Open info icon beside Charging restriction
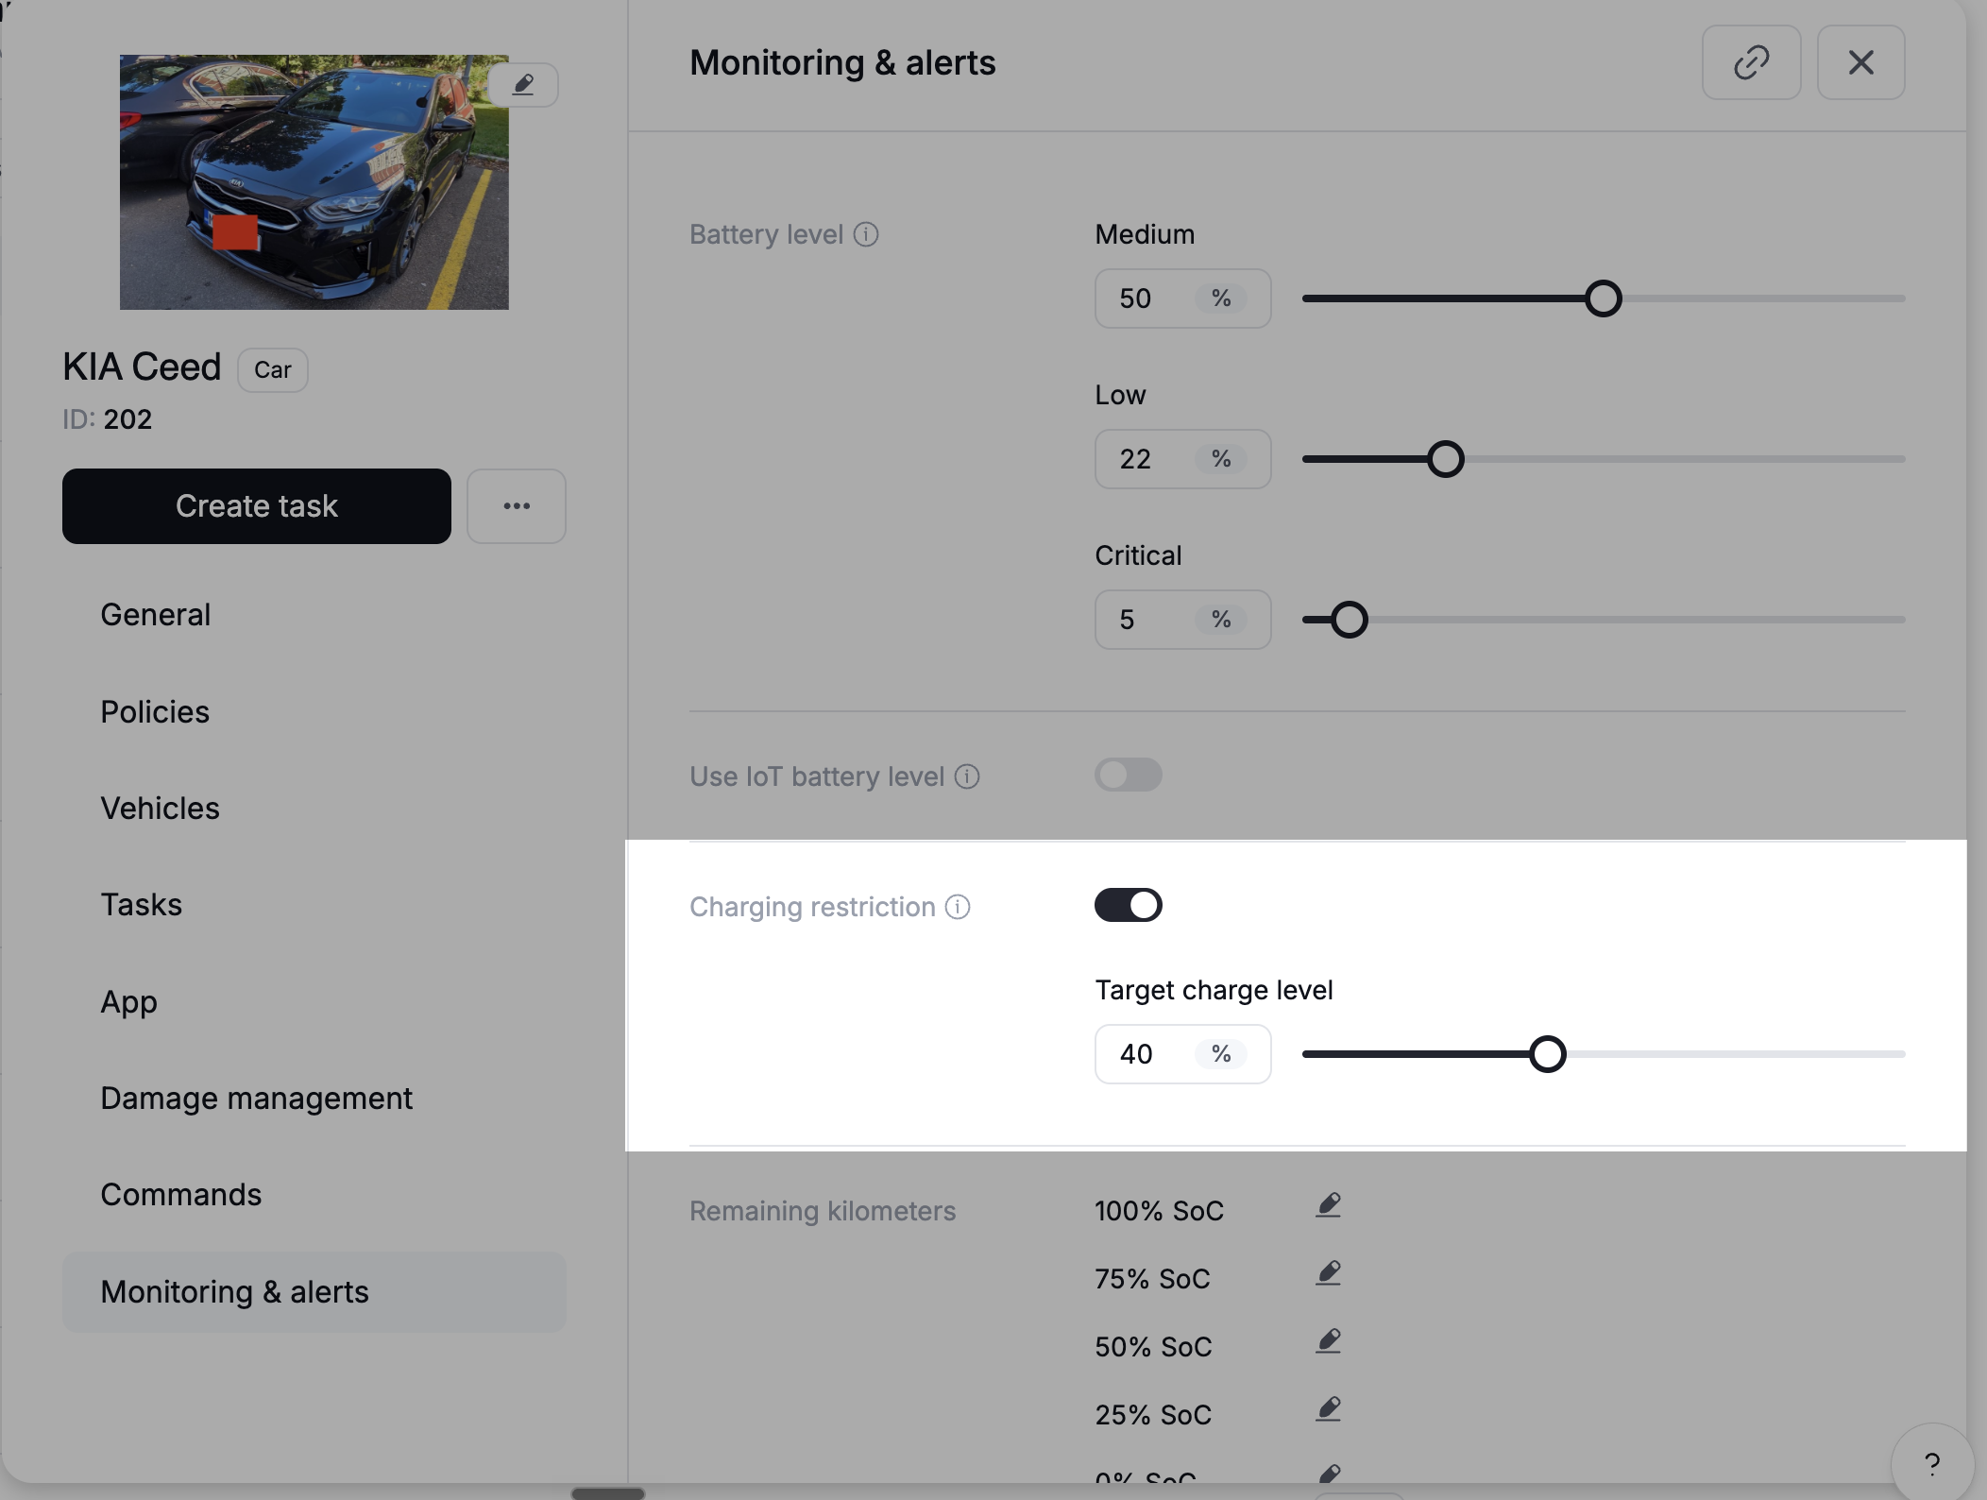Image resolution: width=1987 pixels, height=1500 pixels. (958, 907)
